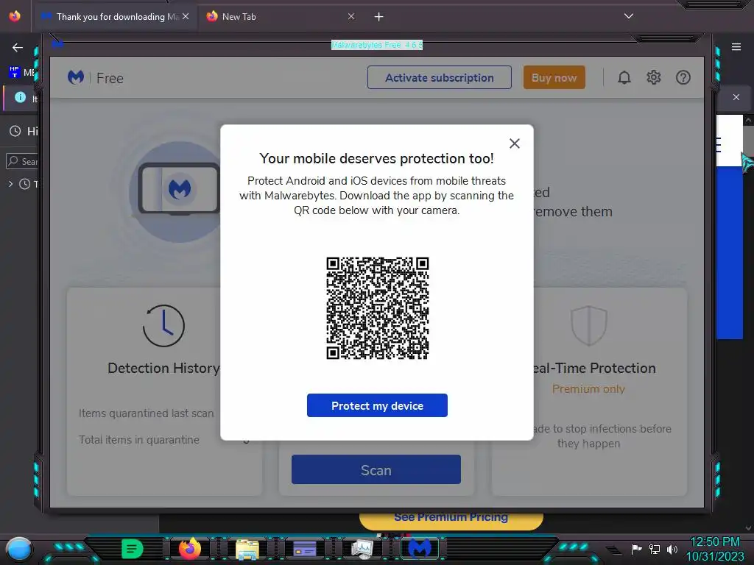Click See Premium Pricing in browser
The image size is (754, 565).
(x=451, y=517)
